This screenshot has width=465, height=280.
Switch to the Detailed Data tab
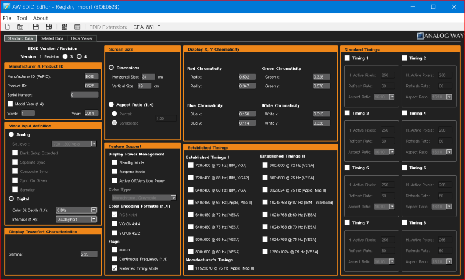[51, 38]
